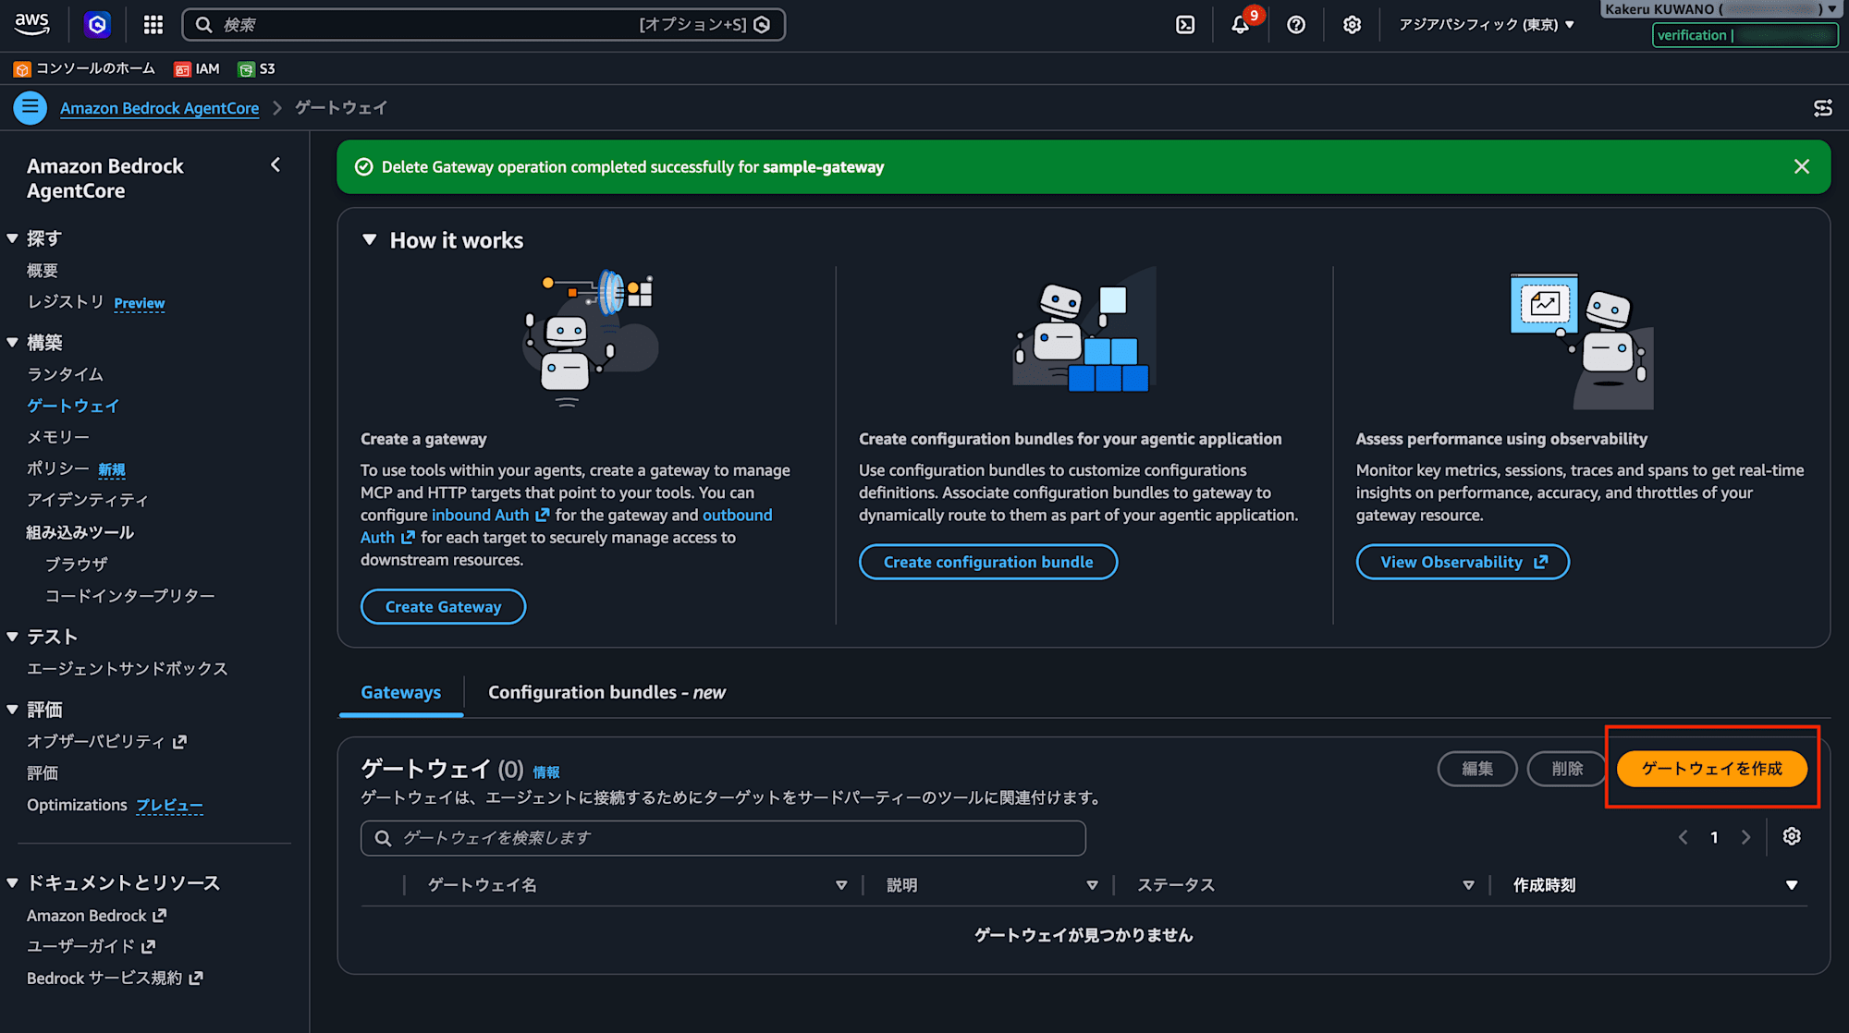Click the Create Gateway button
Image resolution: width=1849 pixels, height=1033 pixels.
pos(443,607)
